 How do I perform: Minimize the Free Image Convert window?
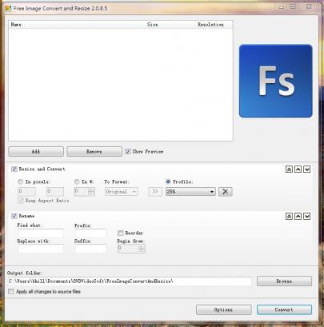point(281,7)
